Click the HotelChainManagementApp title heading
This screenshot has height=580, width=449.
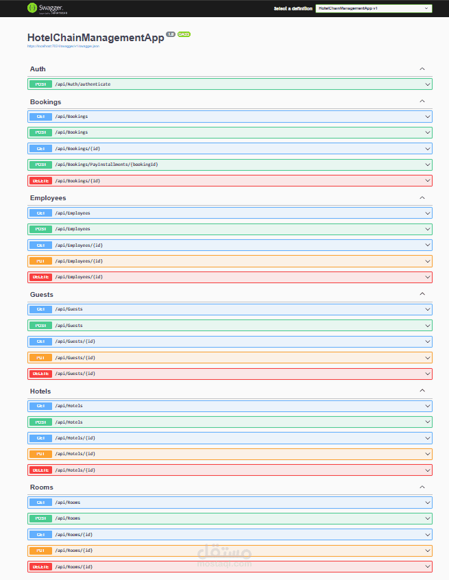[96, 38]
